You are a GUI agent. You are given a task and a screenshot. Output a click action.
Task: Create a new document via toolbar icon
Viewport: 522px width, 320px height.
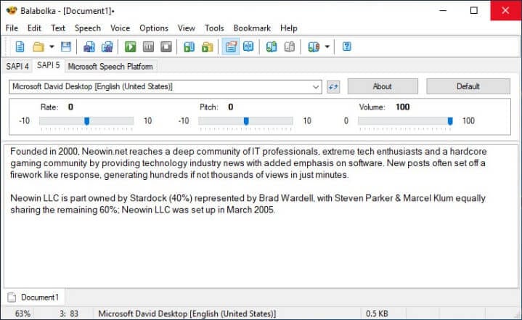click(x=20, y=46)
